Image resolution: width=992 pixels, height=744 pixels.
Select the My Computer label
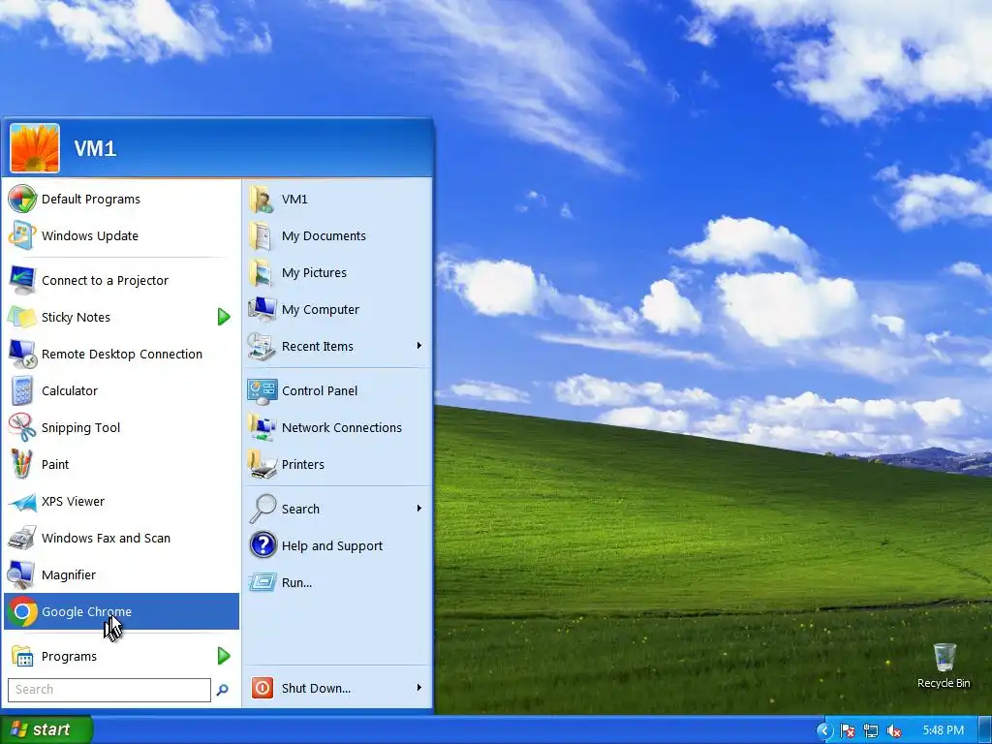[320, 310]
